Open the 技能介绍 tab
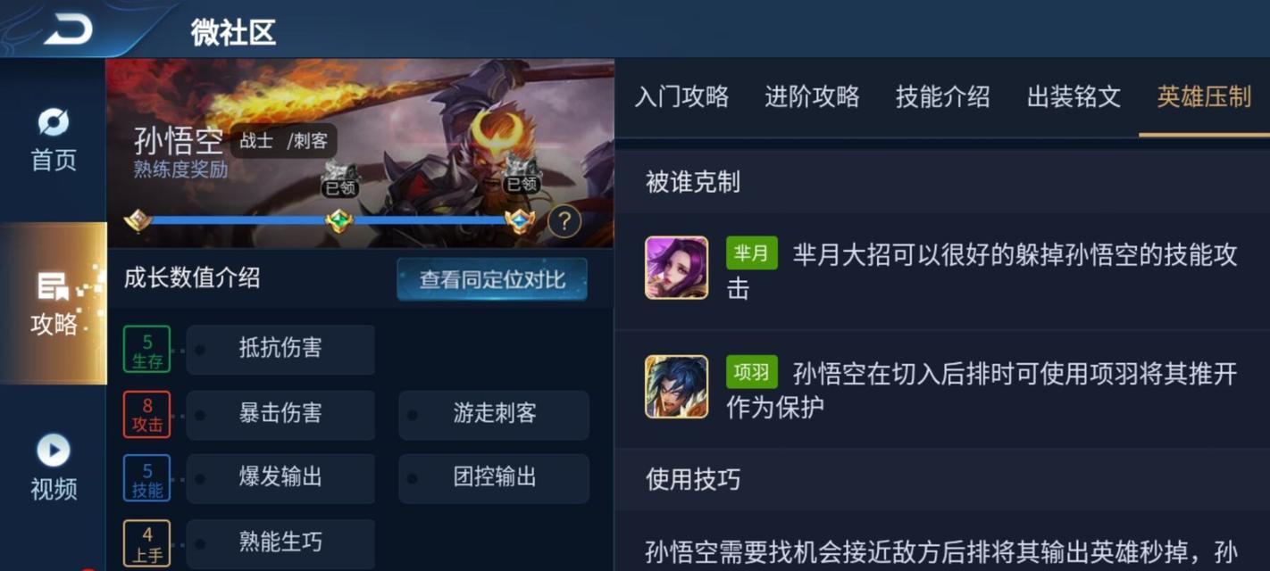1270x571 pixels. (x=942, y=96)
